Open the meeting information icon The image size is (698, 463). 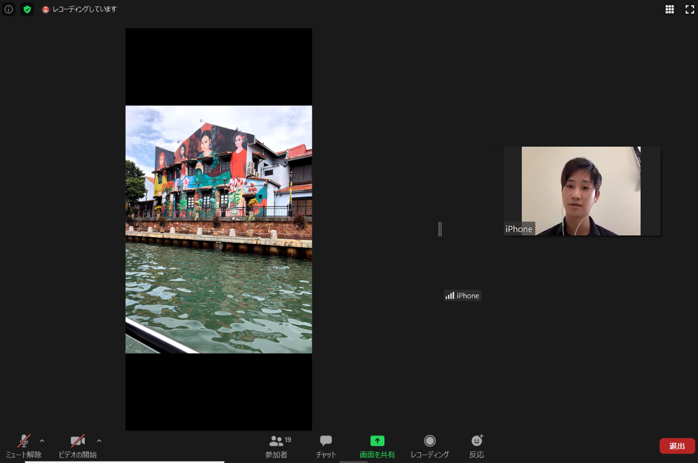8,9
